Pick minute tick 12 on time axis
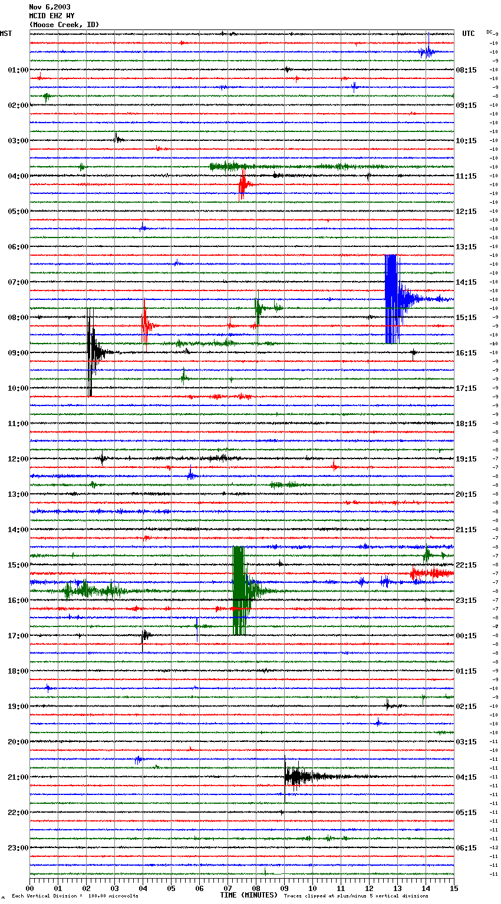501x904 pixels. pyautogui.click(x=369, y=888)
